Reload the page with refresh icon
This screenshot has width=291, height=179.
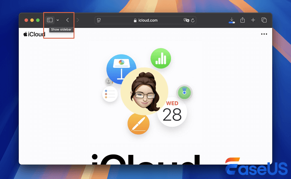click(x=193, y=20)
